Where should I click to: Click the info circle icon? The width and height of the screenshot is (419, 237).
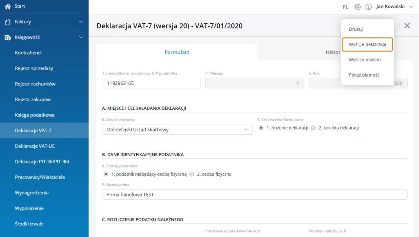pyautogui.click(x=368, y=7)
